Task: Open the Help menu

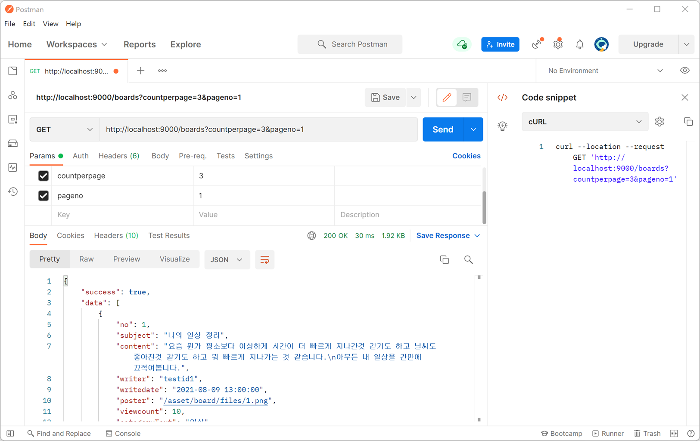Action: [73, 24]
